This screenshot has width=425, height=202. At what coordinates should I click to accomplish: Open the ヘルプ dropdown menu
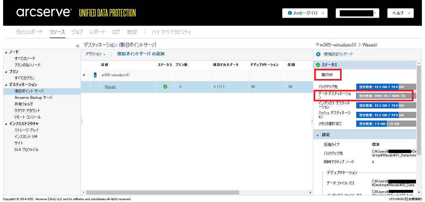click(x=400, y=13)
